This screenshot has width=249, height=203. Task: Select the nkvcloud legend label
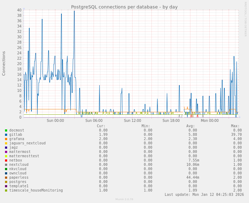click(18, 169)
